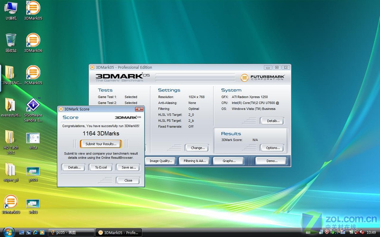Viewport: 380px width, 237px height.
Task: Open the 3DMark05 desktop shortcut
Action: (33, 10)
